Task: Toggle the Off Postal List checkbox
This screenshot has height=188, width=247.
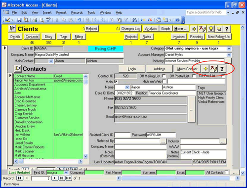Action: [194, 76]
